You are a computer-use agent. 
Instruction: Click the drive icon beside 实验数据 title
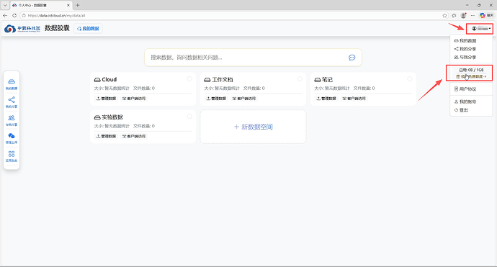(97, 117)
